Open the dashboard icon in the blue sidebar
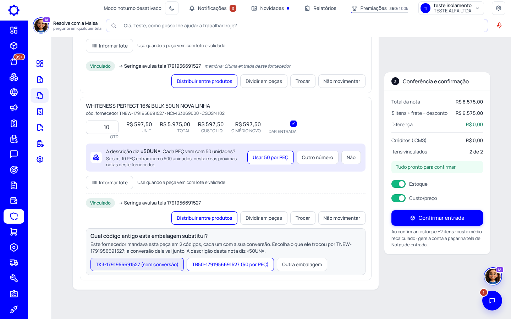The width and height of the screenshot is (511, 319). pos(14,30)
